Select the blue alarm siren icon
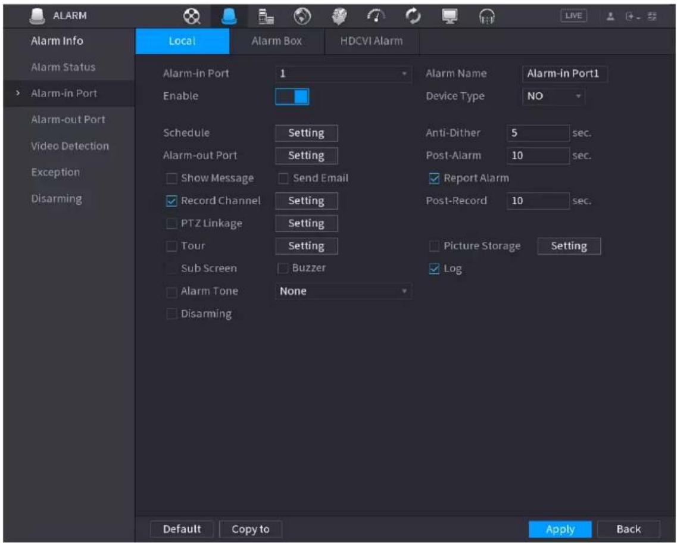Viewport: 677px width, 543px height. [229, 17]
